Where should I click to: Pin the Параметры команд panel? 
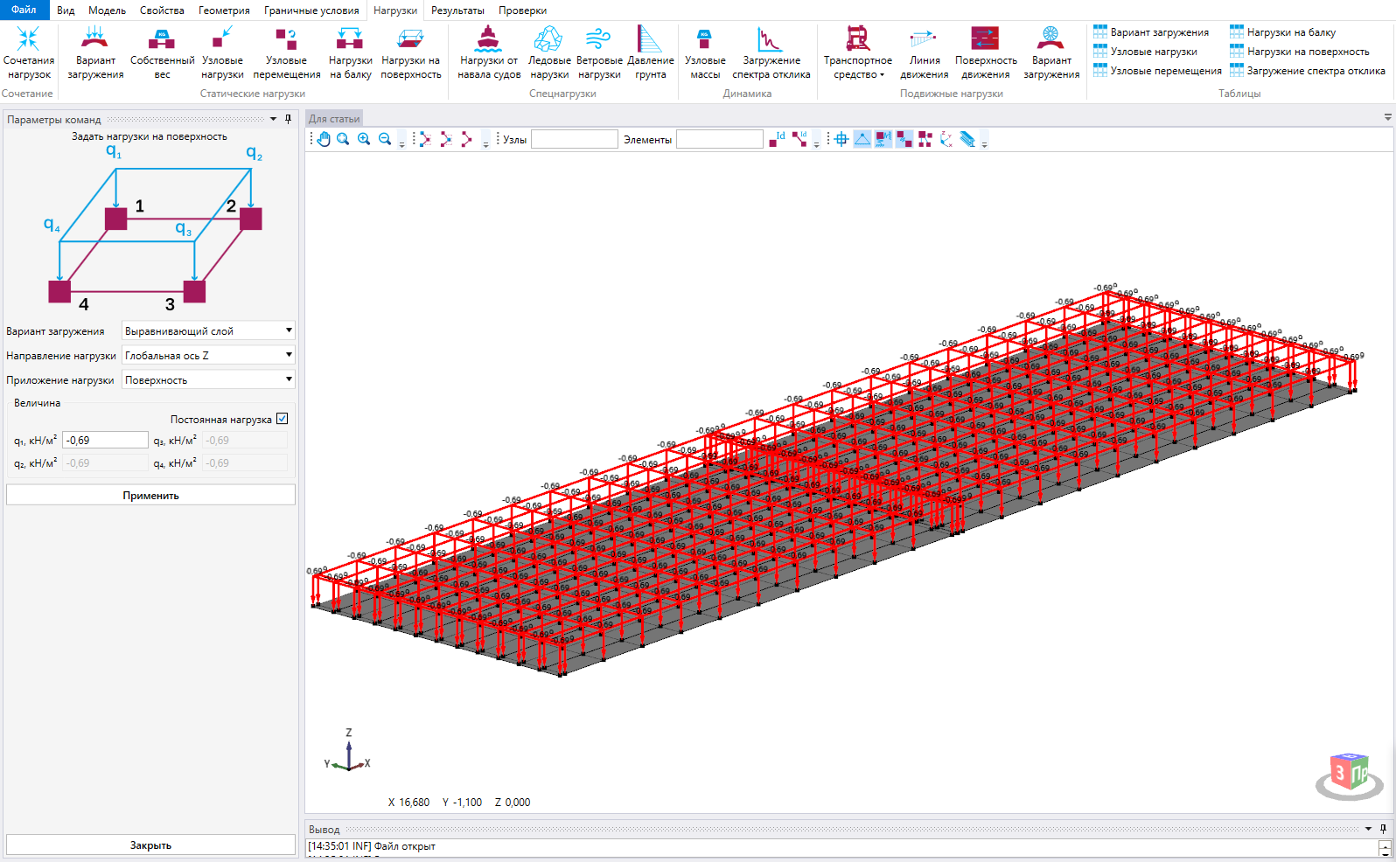pos(288,119)
